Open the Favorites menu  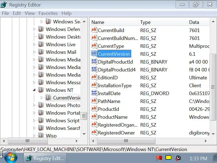click(48, 13)
